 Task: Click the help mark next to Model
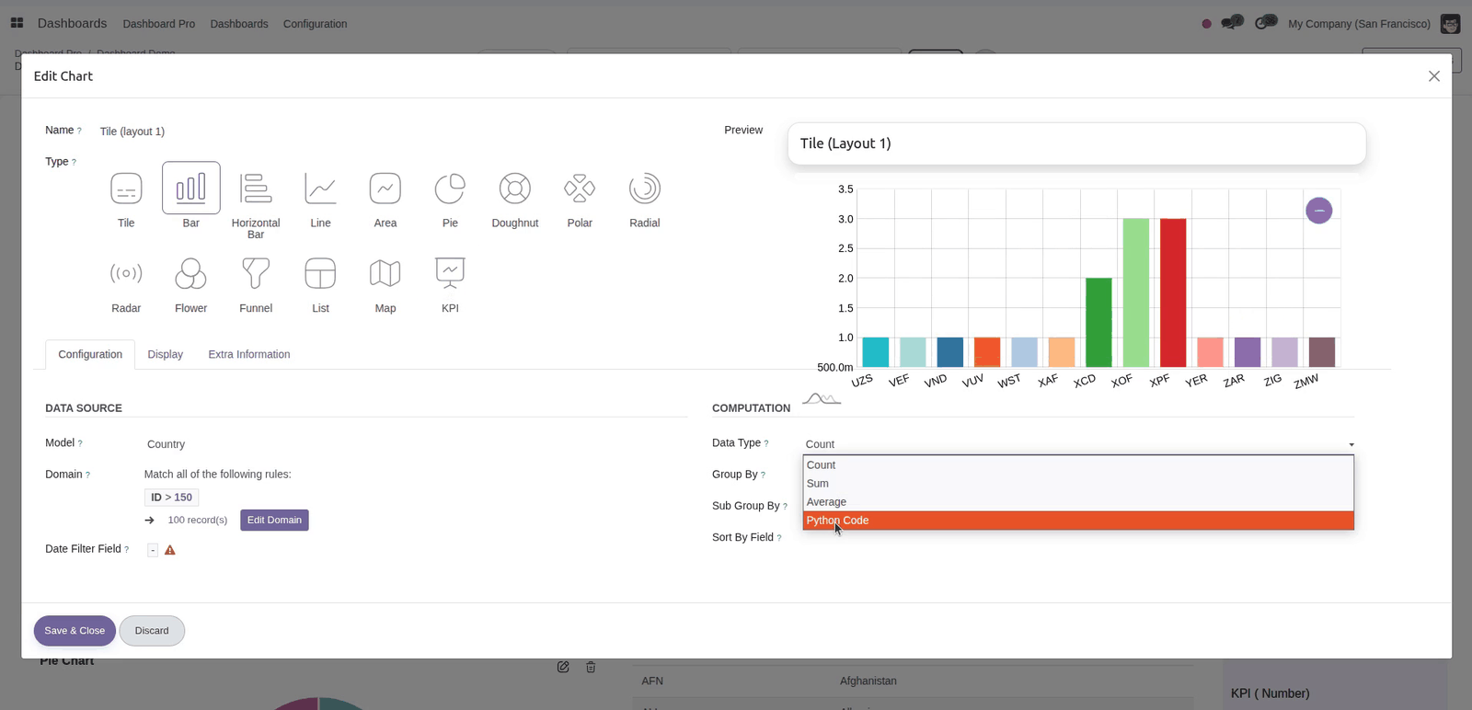point(80,443)
